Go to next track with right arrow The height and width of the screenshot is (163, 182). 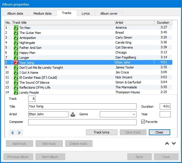[x=19, y=133]
